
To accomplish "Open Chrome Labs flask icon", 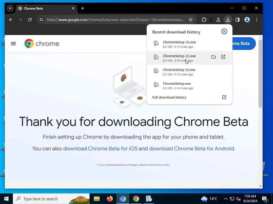I will pyautogui.click(x=218, y=20).
